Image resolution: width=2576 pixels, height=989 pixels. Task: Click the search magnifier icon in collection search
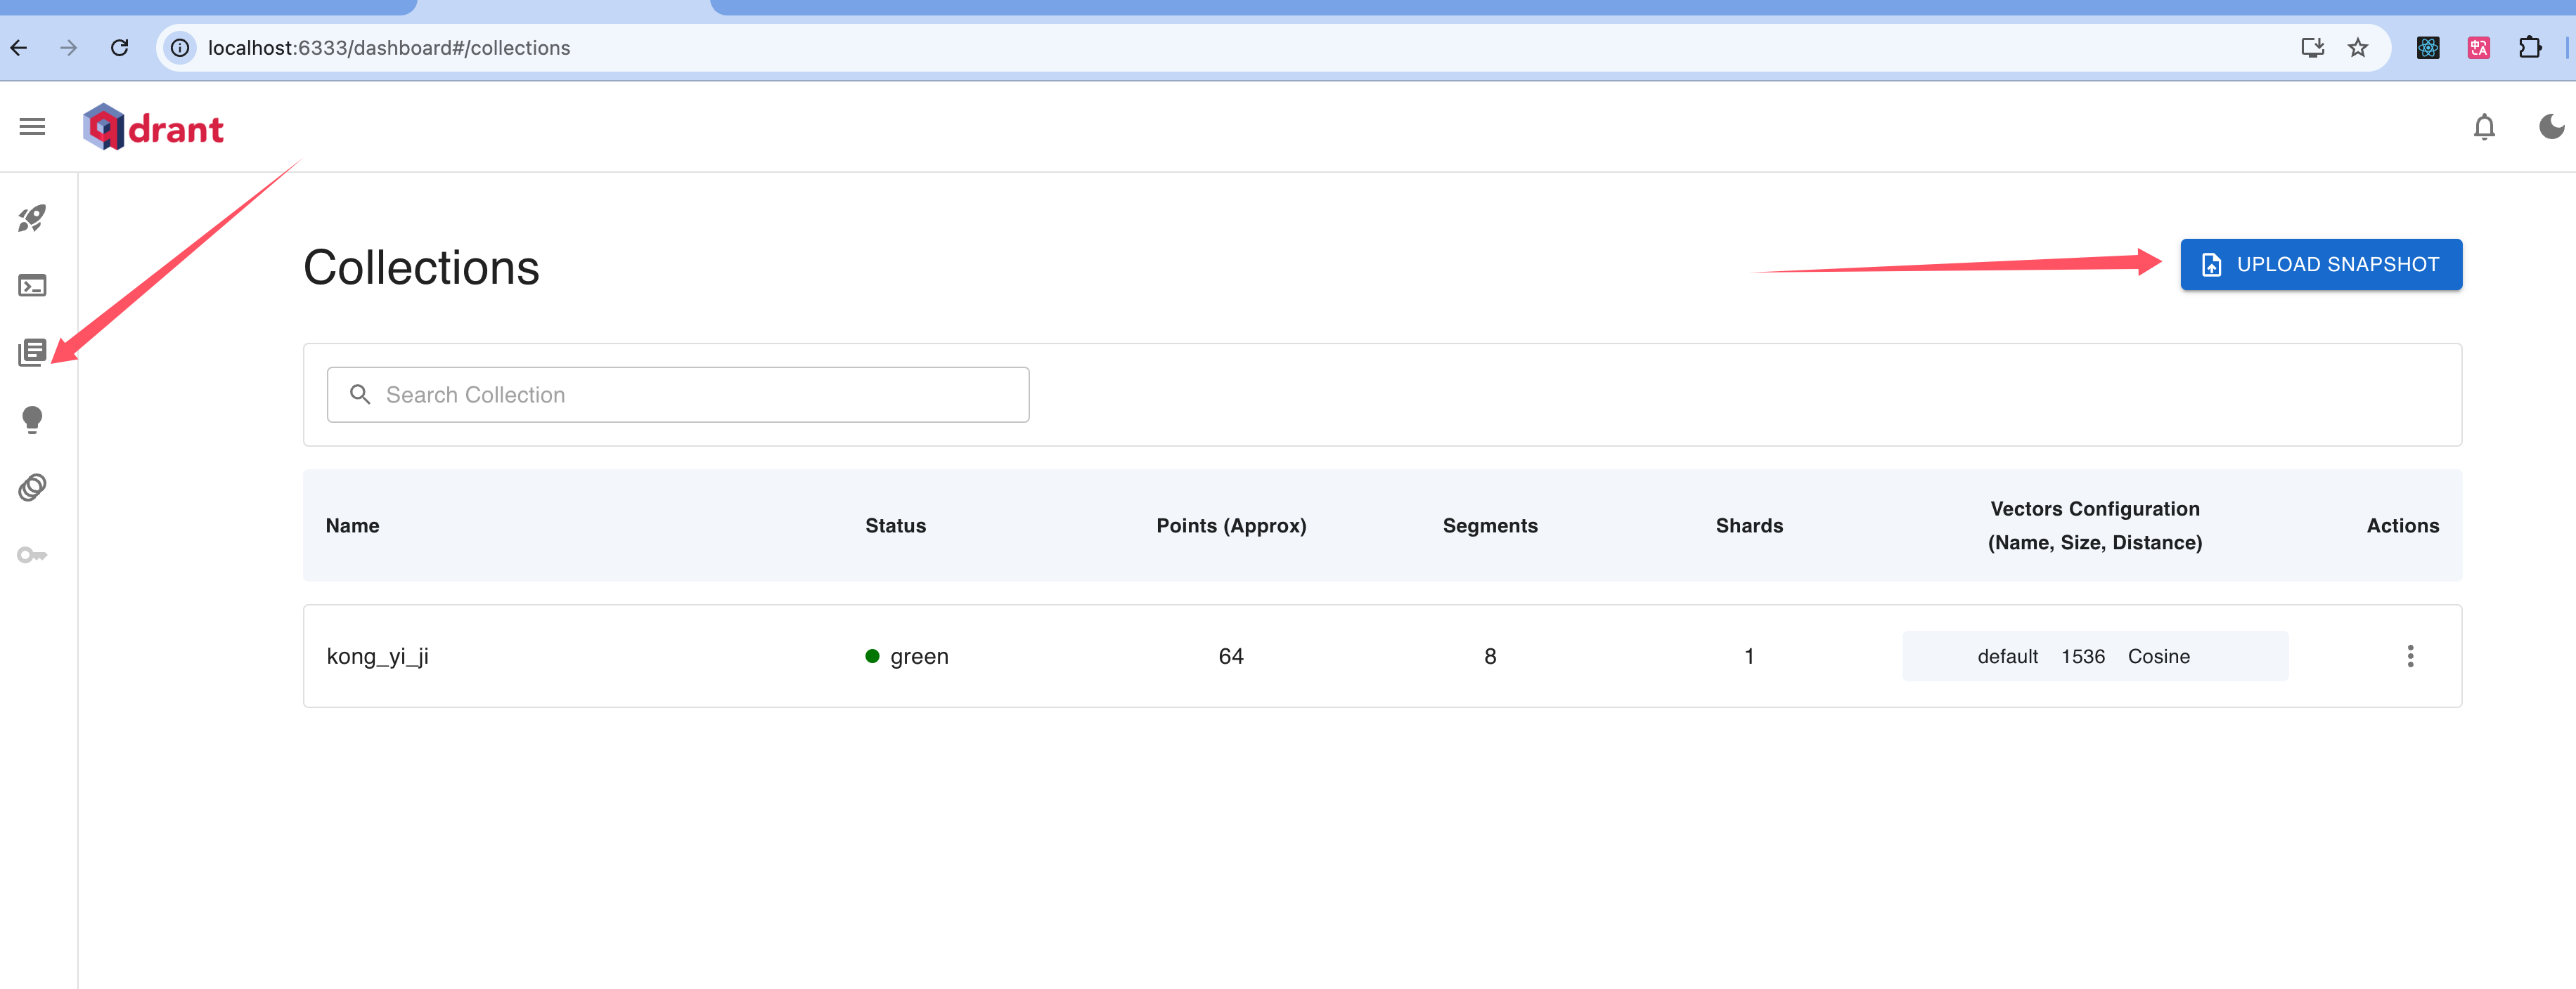pos(360,395)
